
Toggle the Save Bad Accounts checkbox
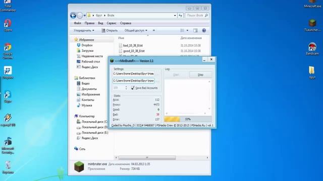coord(133,88)
